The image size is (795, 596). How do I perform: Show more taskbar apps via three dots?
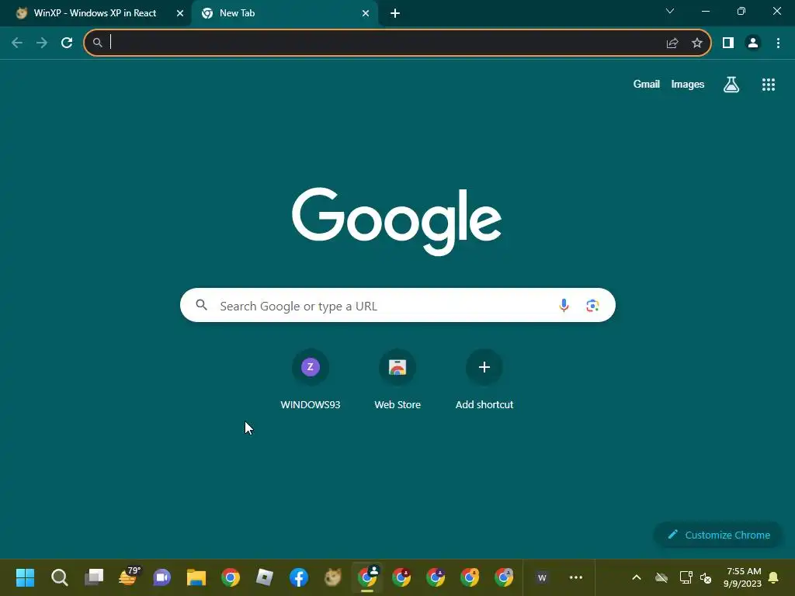(x=576, y=577)
